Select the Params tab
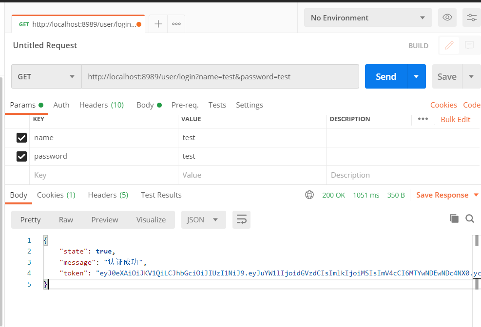 [27, 105]
